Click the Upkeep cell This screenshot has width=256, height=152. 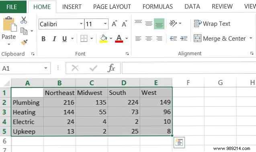click(x=27, y=131)
